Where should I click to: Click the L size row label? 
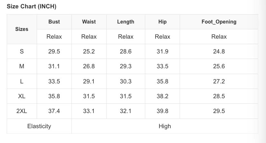22,81
